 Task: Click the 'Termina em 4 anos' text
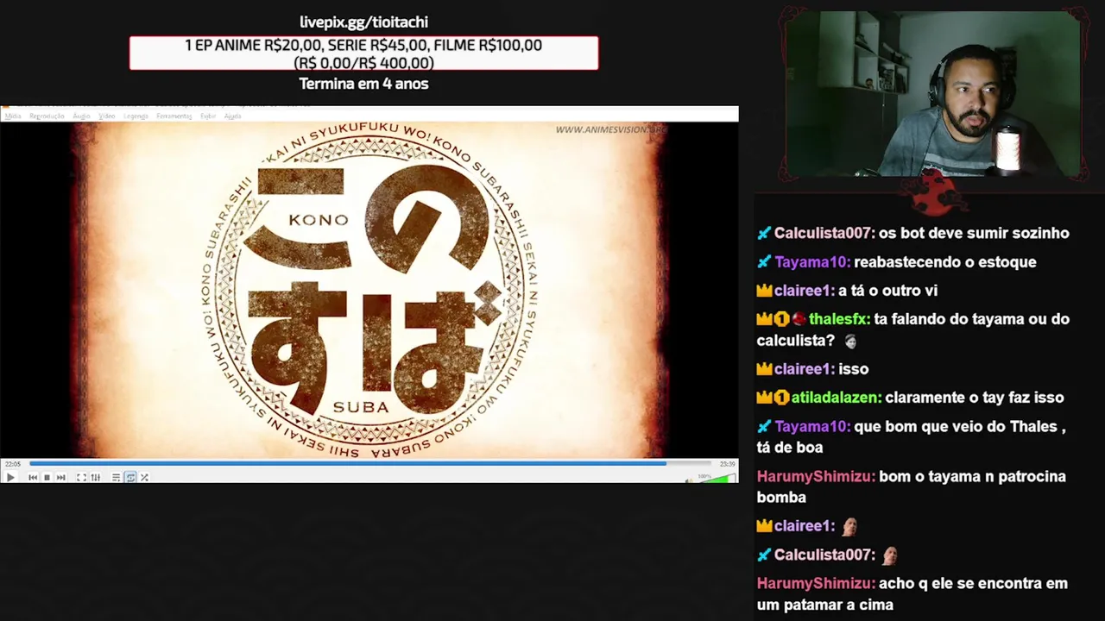[x=363, y=84]
